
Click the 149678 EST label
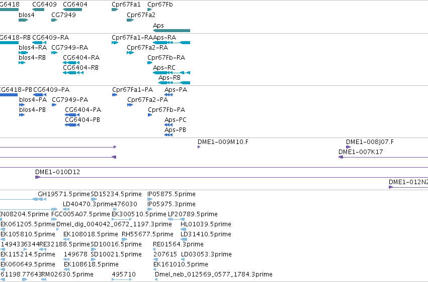pos(75,254)
